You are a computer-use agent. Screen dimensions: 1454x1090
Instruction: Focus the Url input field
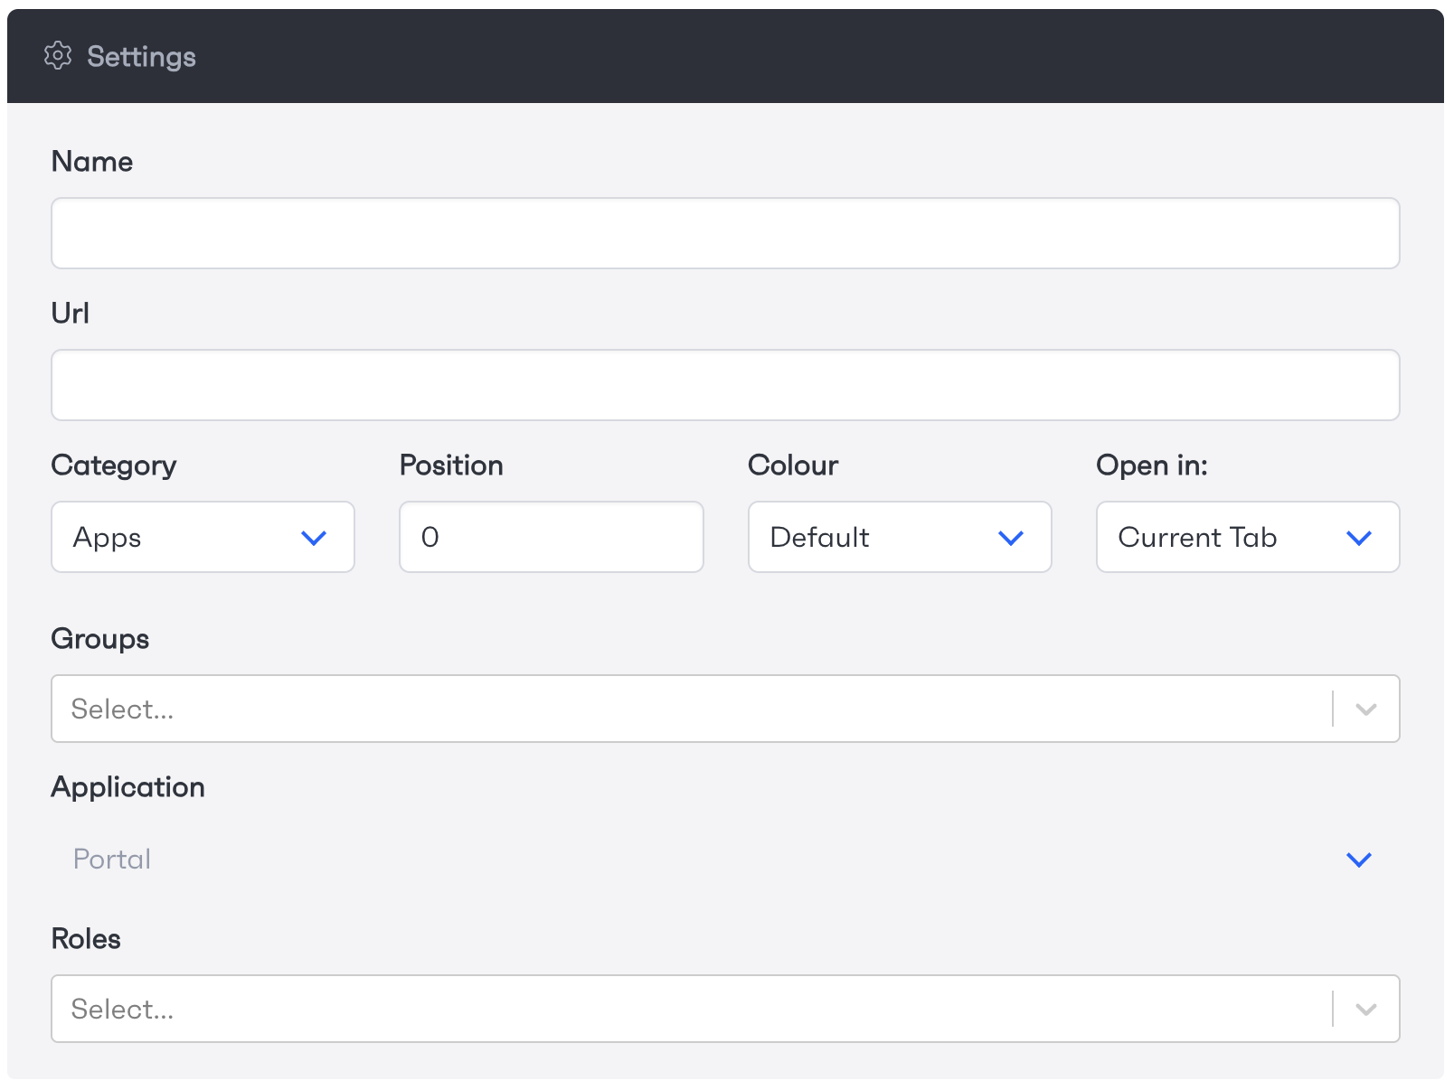(x=725, y=385)
